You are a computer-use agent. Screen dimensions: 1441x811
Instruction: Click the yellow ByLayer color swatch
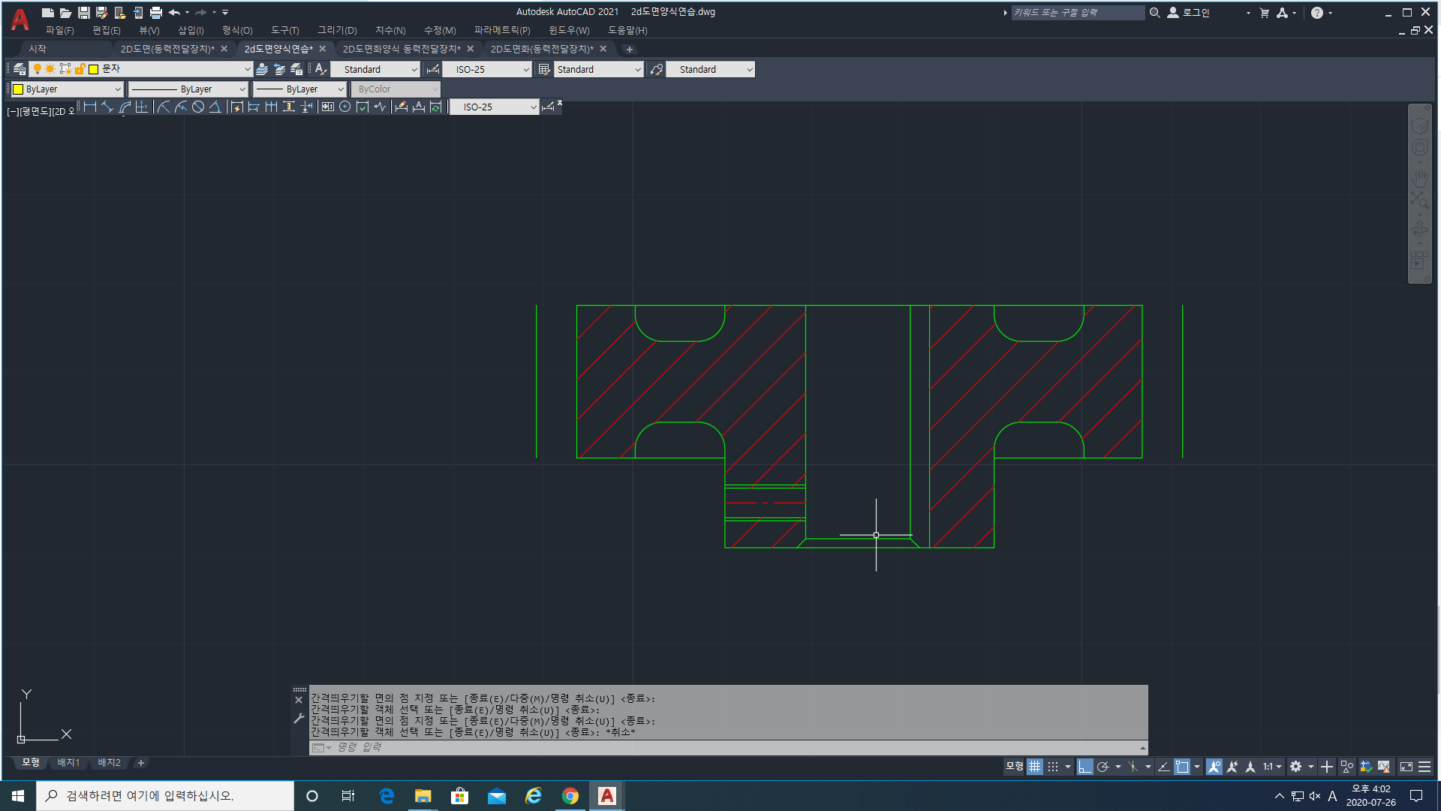pyautogui.click(x=18, y=89)
